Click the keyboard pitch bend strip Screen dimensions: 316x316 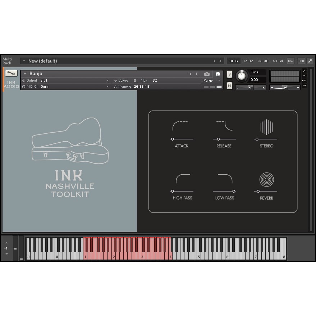(15, 248)
